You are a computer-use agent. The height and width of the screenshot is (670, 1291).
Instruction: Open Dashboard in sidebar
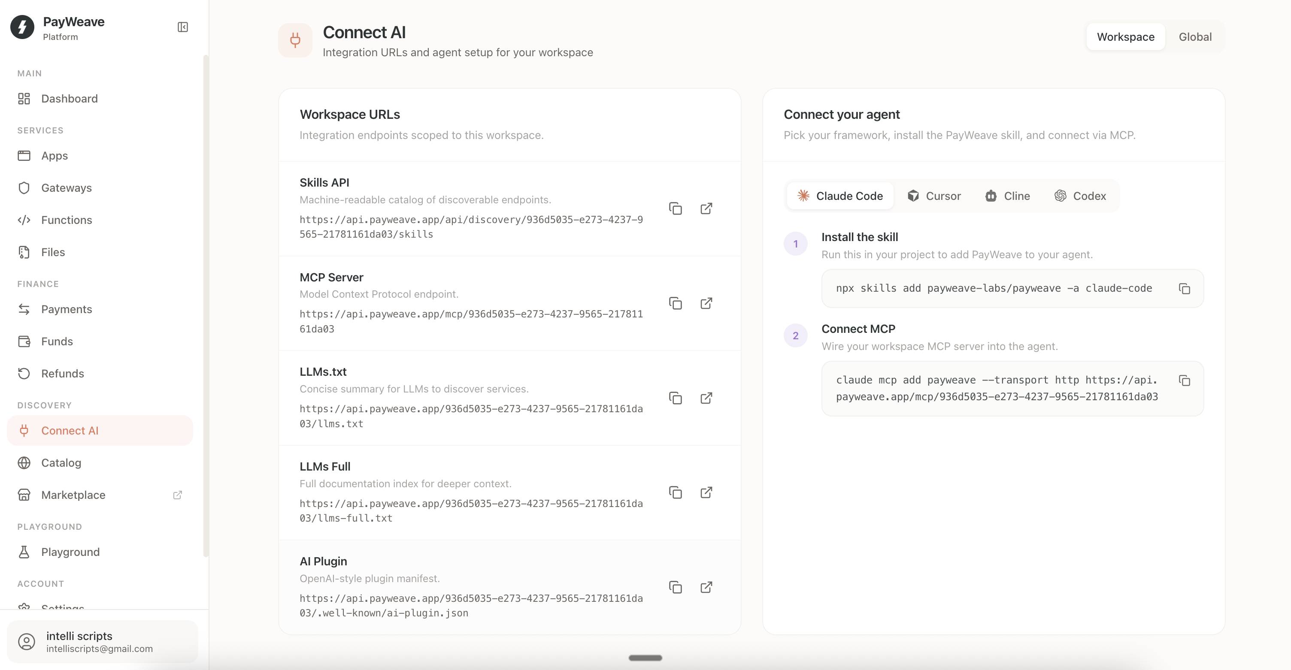click(100, 99)
